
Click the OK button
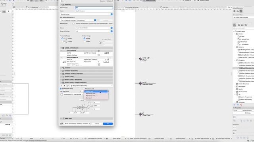pos(108,123)
